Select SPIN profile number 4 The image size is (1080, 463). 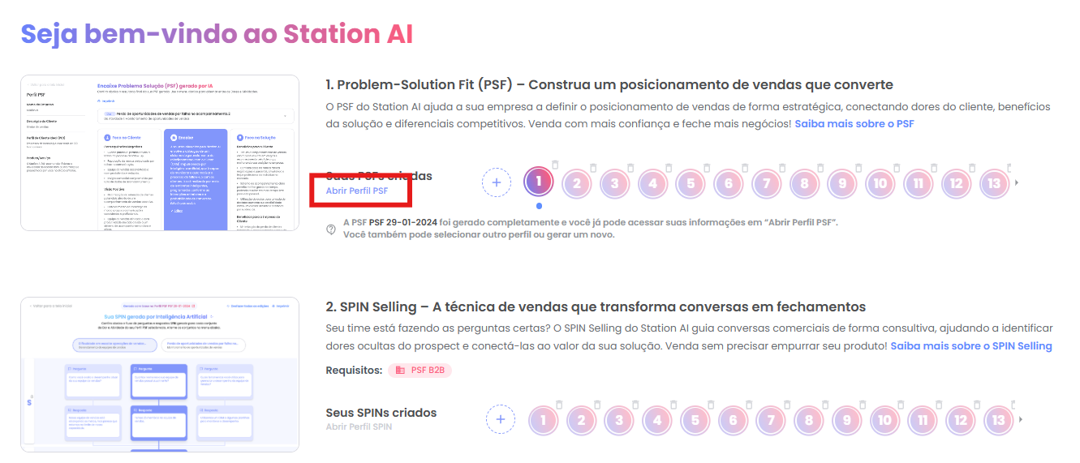(657, 420)
